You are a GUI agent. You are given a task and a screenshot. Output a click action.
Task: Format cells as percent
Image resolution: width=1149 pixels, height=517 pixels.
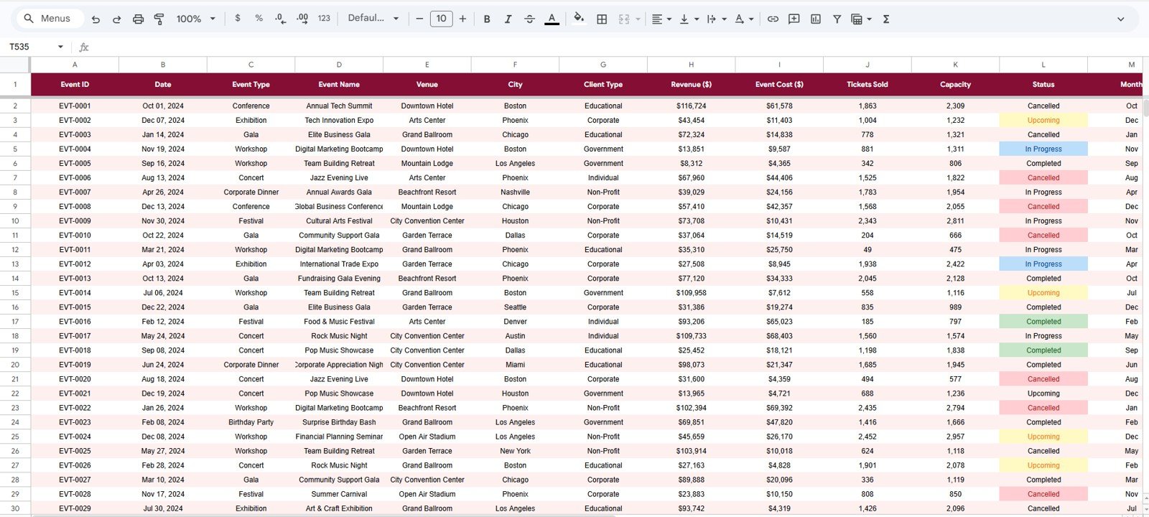click(x=259, y=19)
